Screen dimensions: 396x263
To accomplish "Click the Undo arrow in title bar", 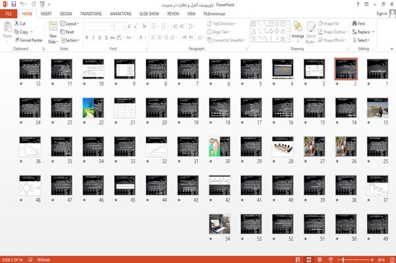I will point(22,4).
